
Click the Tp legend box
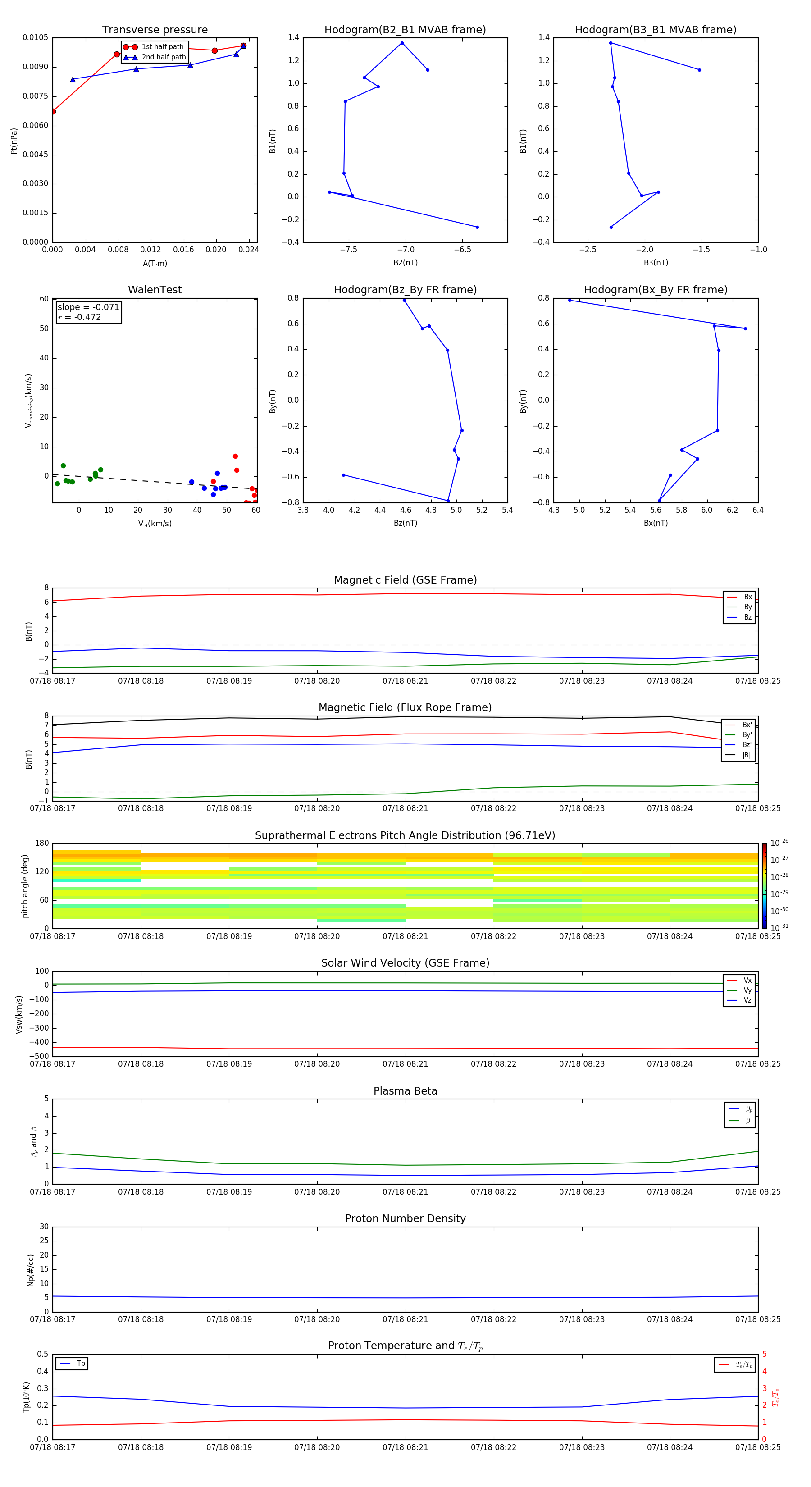point(72,1364)
